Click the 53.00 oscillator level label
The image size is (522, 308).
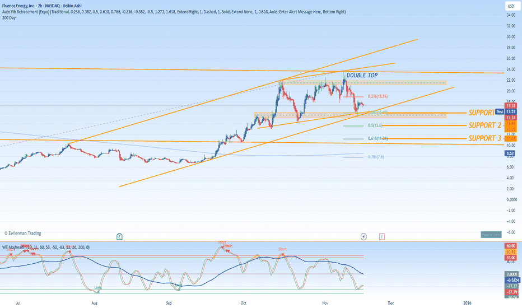click(511, 258)
